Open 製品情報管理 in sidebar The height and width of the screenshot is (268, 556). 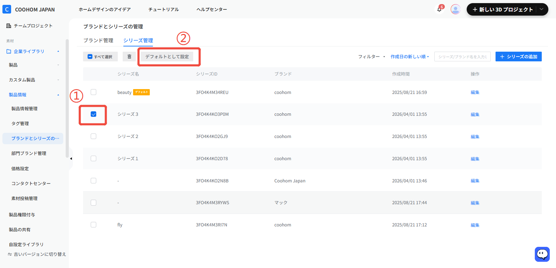24,109
